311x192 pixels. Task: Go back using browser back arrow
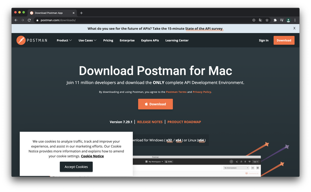pyautogui.click(x=16, y=20)
